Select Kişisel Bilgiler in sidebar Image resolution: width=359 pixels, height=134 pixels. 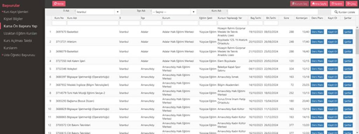tap(13, 19)
